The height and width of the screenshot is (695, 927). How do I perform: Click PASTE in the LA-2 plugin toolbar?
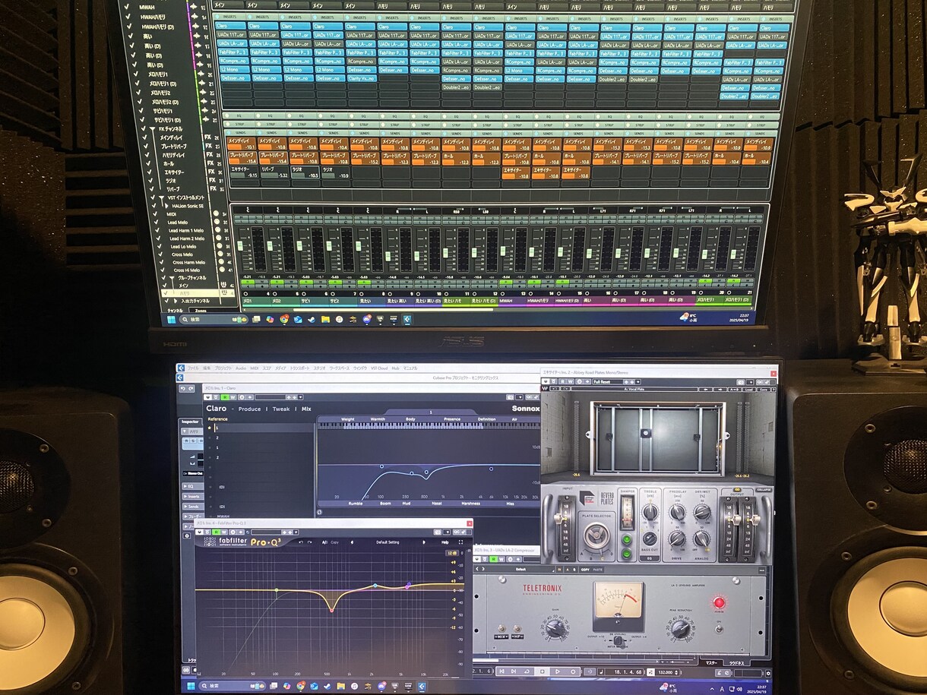[x=597, y=570]
